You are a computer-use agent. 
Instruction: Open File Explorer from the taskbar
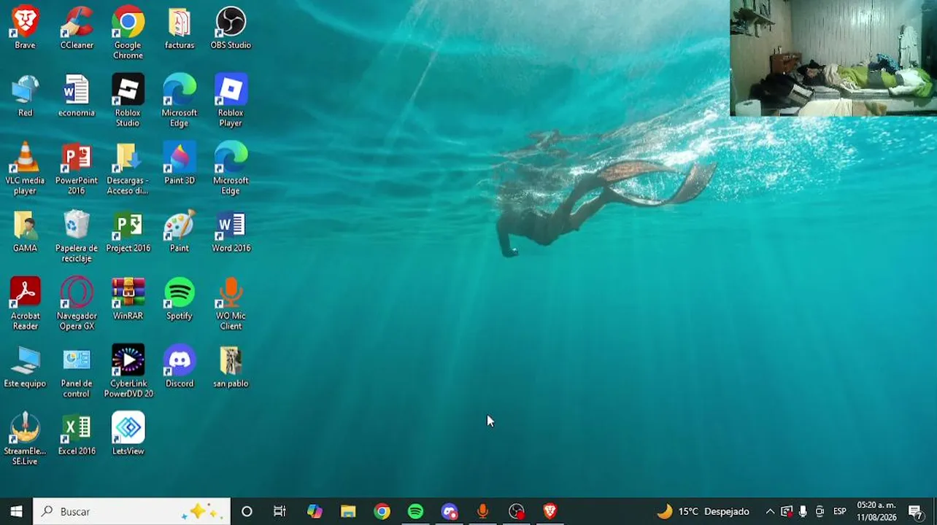click(348, 511)
